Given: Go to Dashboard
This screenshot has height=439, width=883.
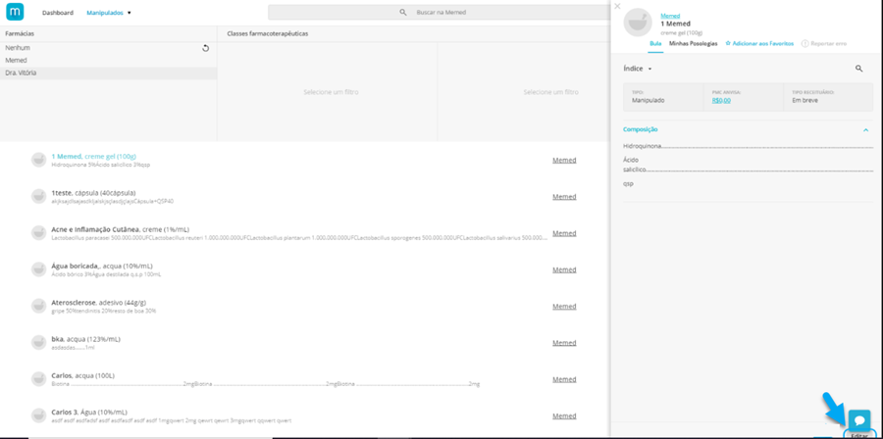Looking at the screenshot, I should point(58,13).
